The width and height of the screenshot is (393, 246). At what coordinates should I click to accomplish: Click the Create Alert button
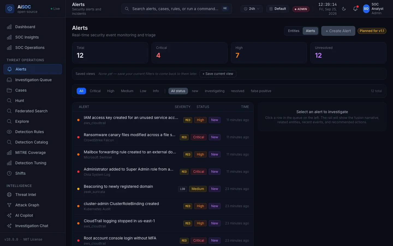point(338,31)
